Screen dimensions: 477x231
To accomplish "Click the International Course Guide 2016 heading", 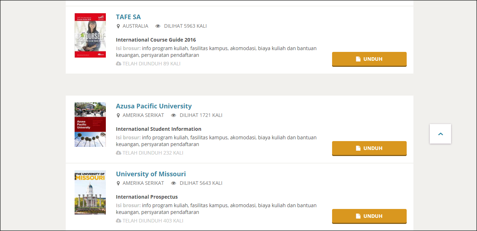I will [156, 40].
